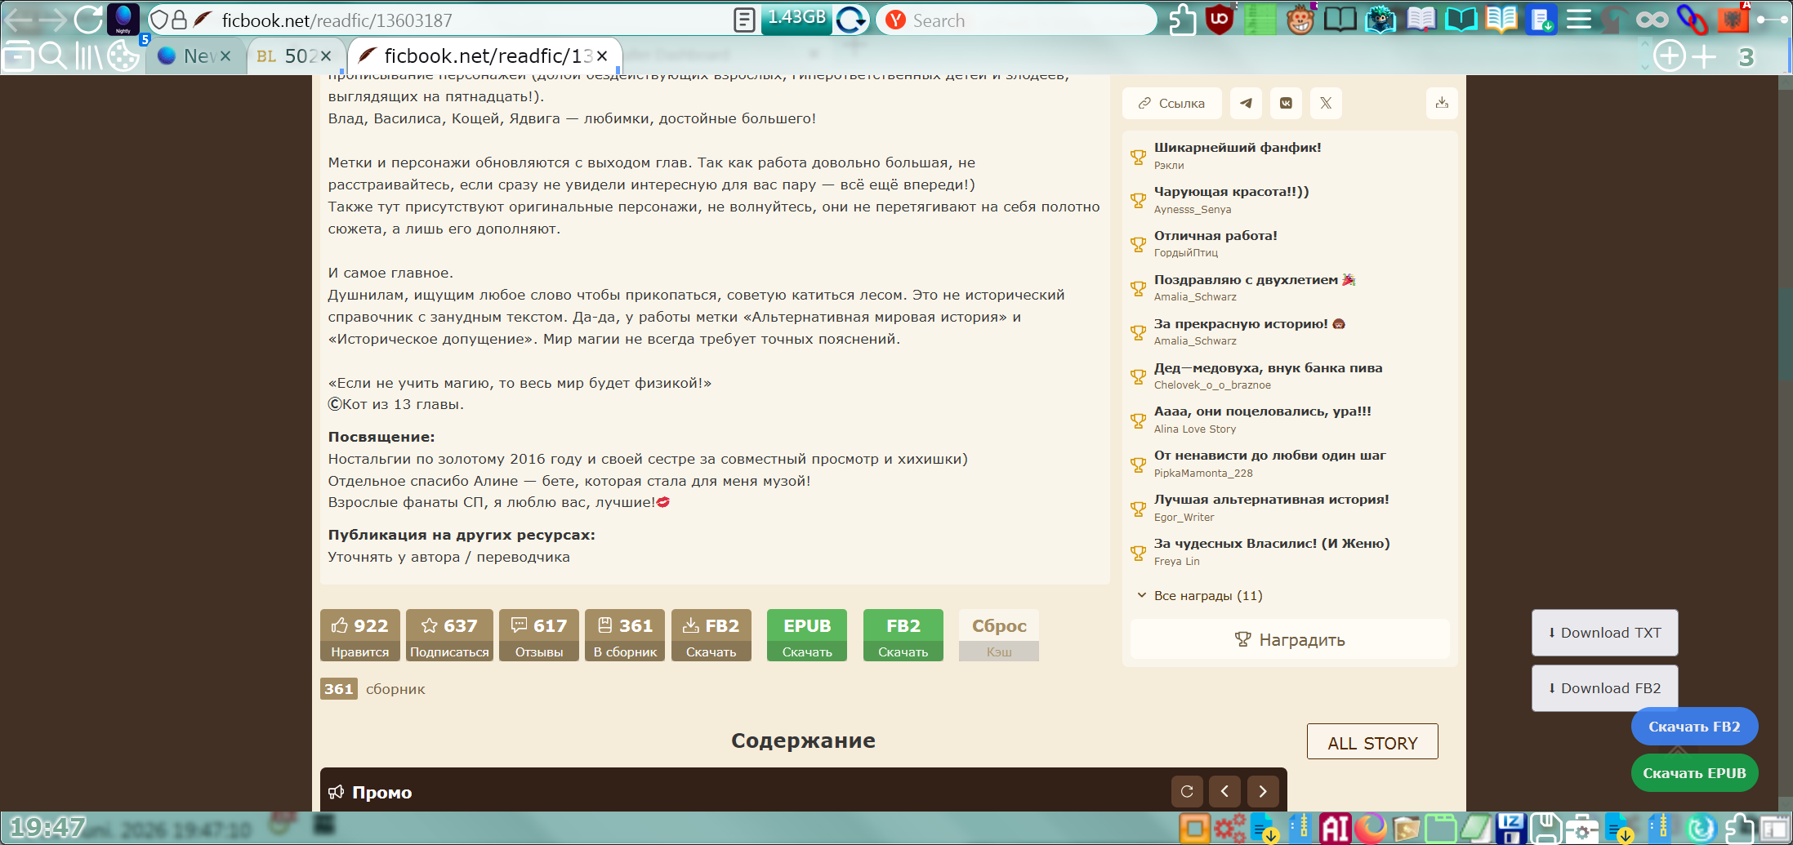Click the infinity extension icon
The image size is (1793, 845).
tap(1653, 19)
